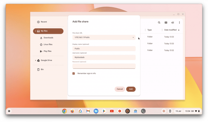Click the Linux files penguin icon
The height and width of the screenshot is (122, 208).
(x=41, y=45)
